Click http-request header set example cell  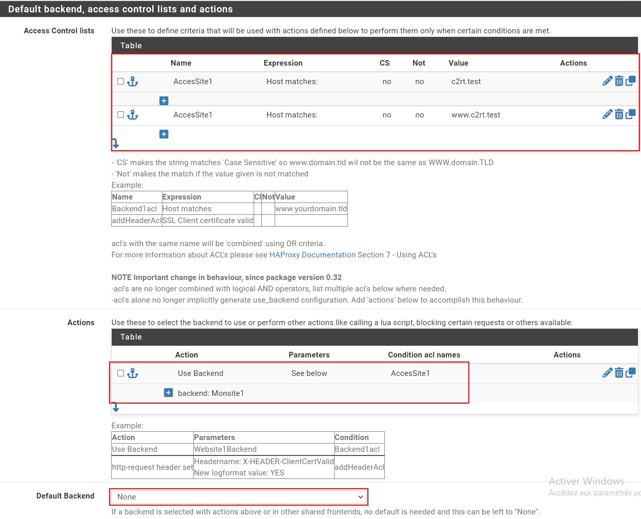point(153,467)
